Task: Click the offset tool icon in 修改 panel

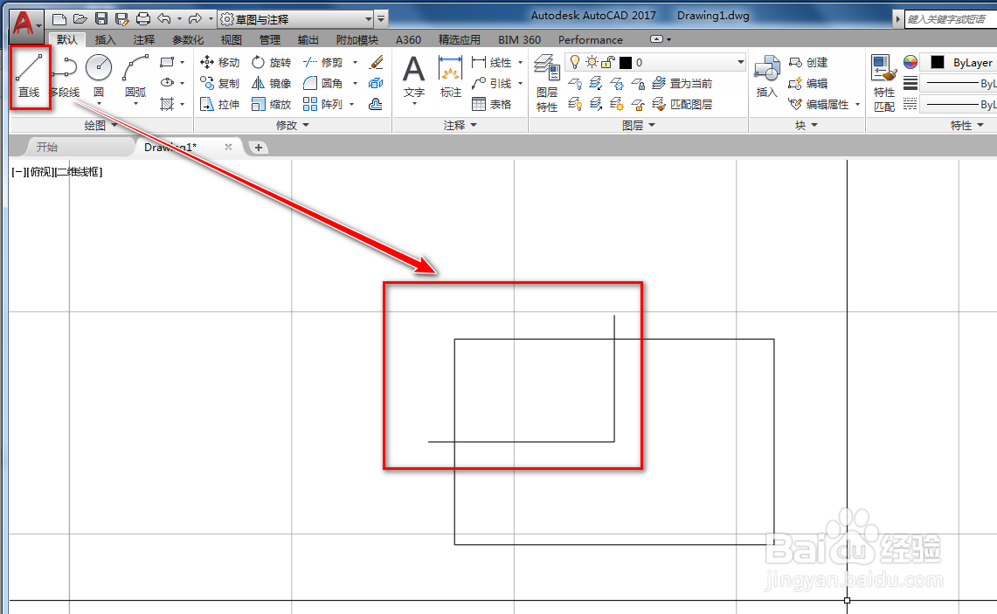Action: point(376,104)
